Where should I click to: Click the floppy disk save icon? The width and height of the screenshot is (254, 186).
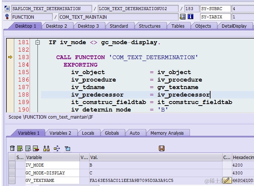(x=162, y=148)
